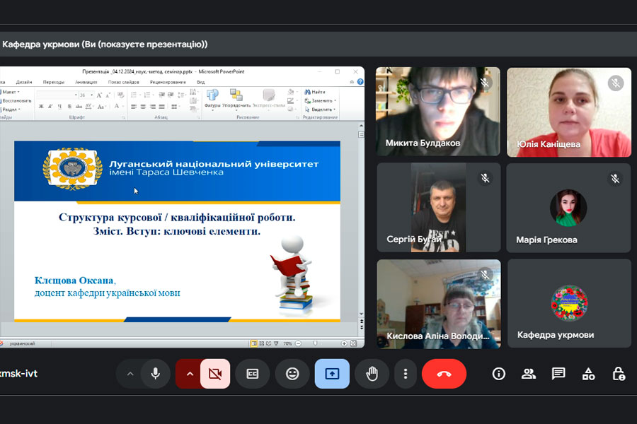Viewport: 637px width, 424px height.
Task: Open the Выделить select dropdown
Action: (320, 110)
